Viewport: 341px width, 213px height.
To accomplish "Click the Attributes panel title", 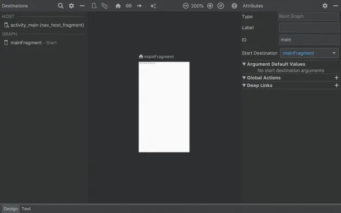I will pyautogui.click(x=253, y=6).
